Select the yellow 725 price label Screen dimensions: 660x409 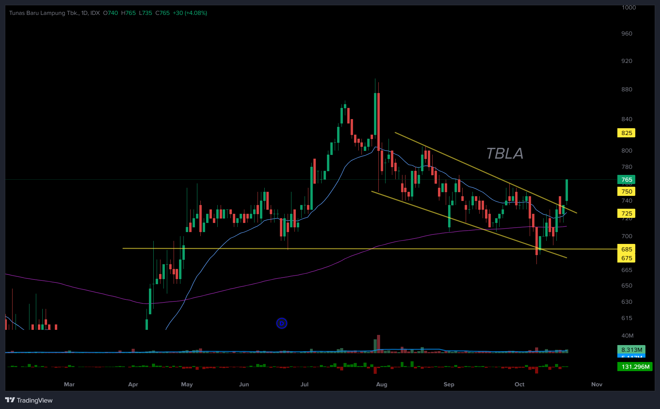(x=626, y=213)
